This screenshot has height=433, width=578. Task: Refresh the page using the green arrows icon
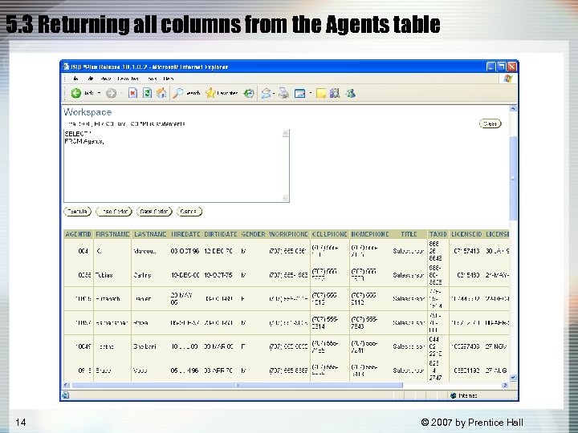point(147,93)
